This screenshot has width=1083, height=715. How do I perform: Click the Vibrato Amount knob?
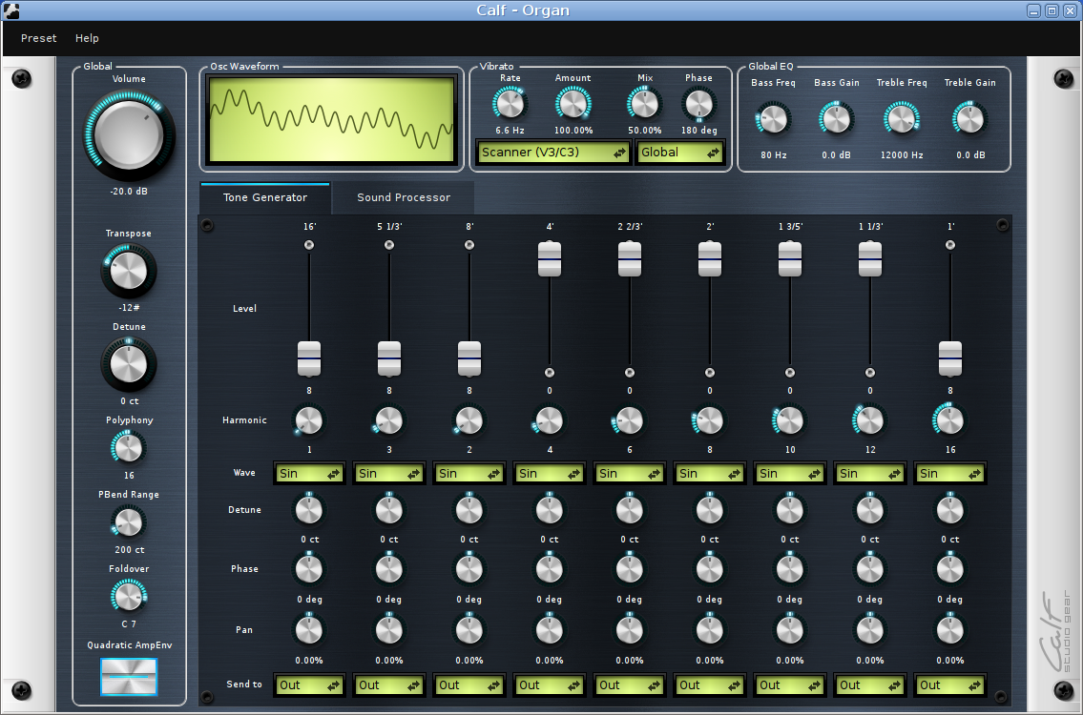pyautogui.click(x=573, y=104)
